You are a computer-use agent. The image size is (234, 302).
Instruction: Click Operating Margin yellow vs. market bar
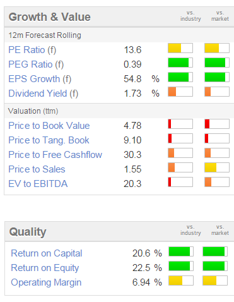tap(215, 281)
